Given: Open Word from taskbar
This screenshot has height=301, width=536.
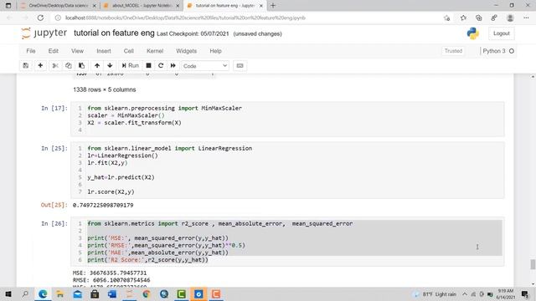Looking at the screenshot, I should [112, 293].
